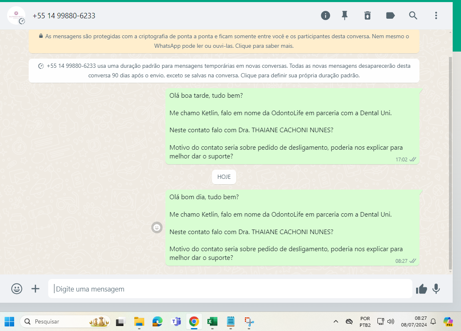461x331 pixels.
Task: Click the 'Olá boa tarde, tudo bem?' message
Action: pyautogui.click(x=293, y=126)
